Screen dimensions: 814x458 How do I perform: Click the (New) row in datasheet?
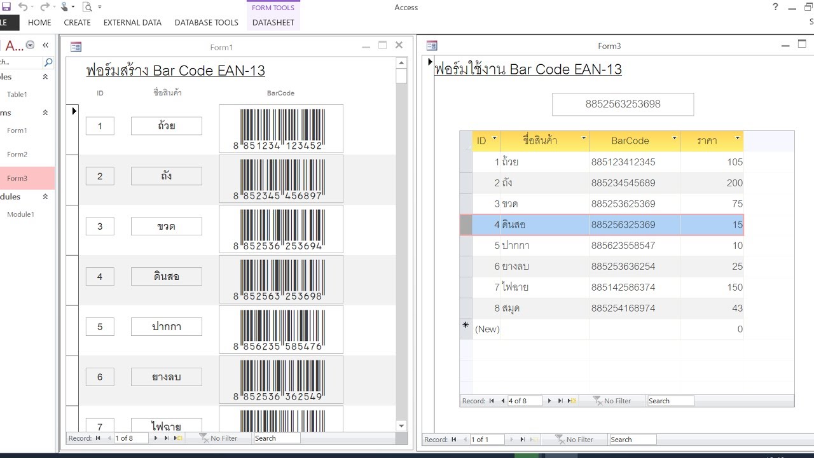[x=602, y=329]
